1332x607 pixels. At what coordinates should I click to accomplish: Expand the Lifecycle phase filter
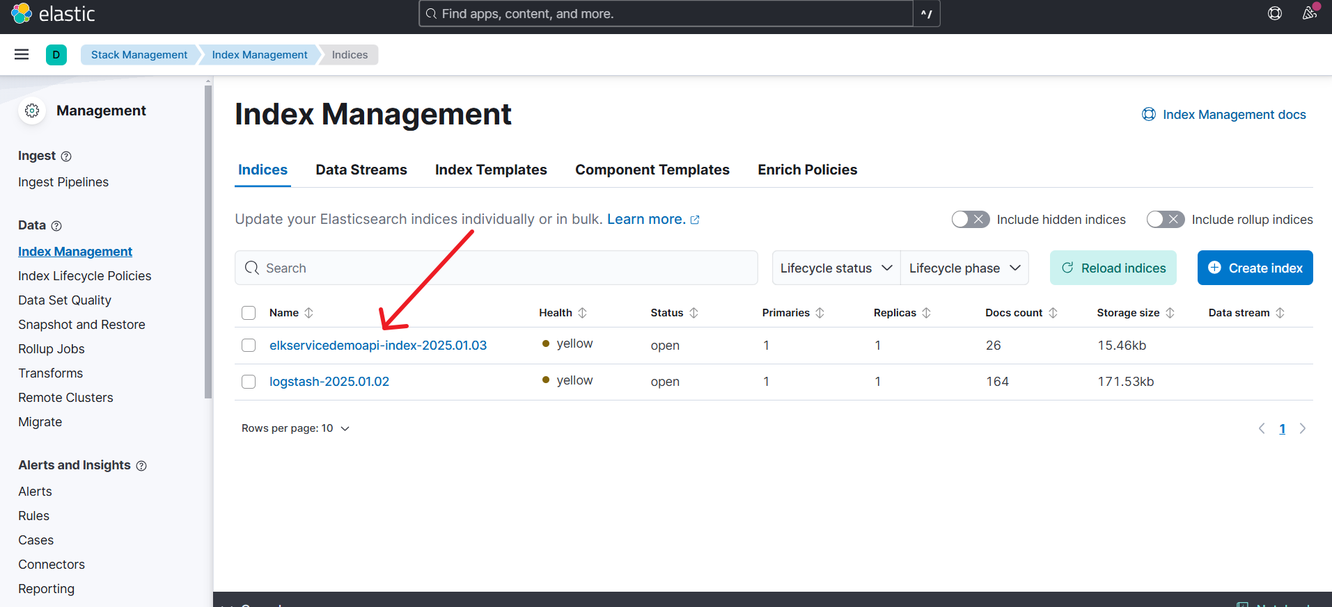point(964,268)
